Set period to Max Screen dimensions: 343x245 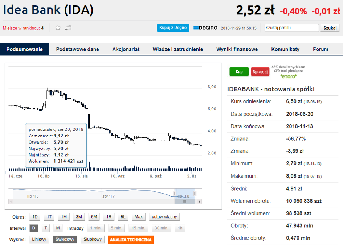coord(138,217)
